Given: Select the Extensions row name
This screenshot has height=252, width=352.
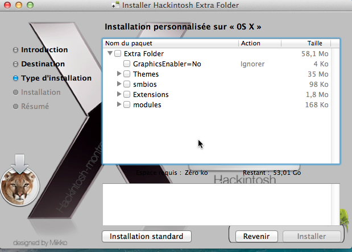Looking at the screenshot, I should pos(151,95).
